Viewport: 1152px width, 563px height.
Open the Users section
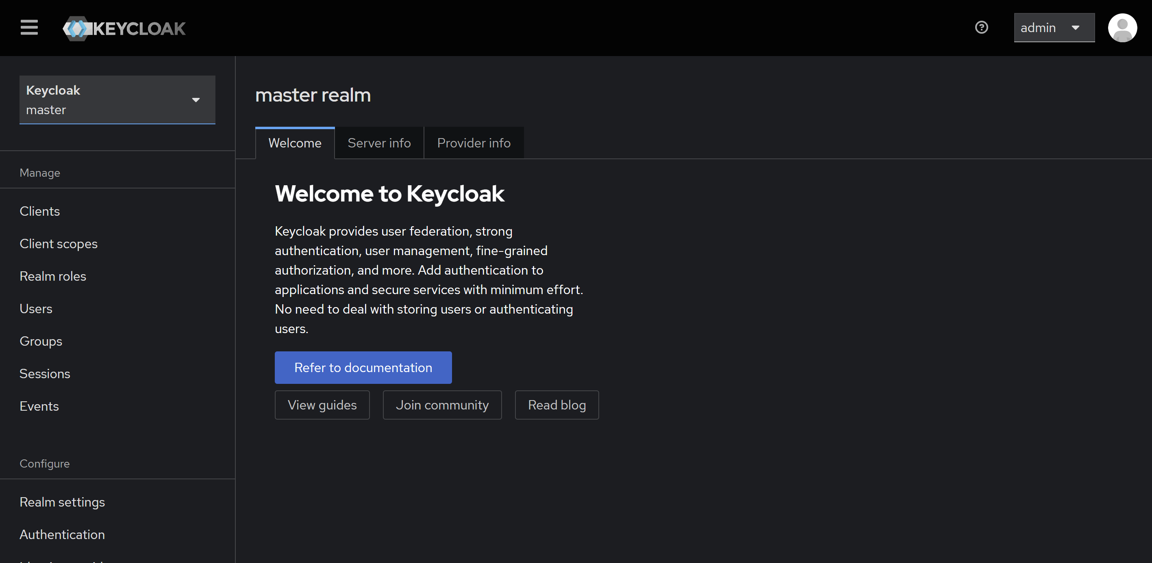(x=36, y=309)
